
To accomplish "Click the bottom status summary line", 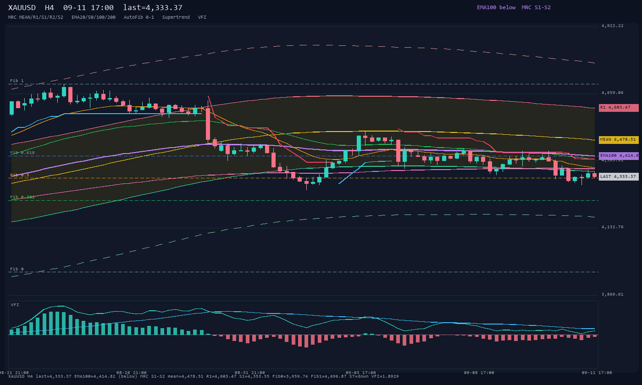I will tap(204, 376).
